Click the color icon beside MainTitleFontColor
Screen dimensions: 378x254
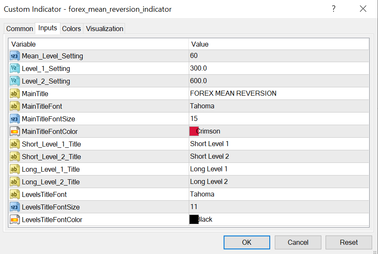[x=15, y=131]
